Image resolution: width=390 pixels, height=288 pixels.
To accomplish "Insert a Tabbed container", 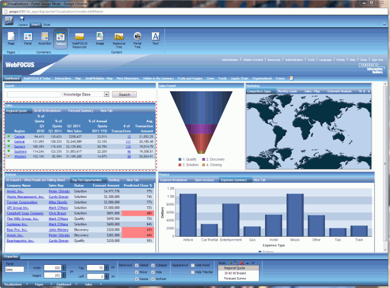I will pyautogui.click(x=60, y=39).
